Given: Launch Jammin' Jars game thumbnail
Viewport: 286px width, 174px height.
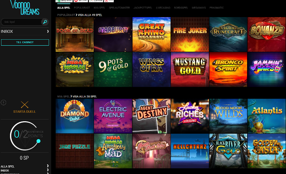Looking at the screenshot, I should (x=266, y=70).
